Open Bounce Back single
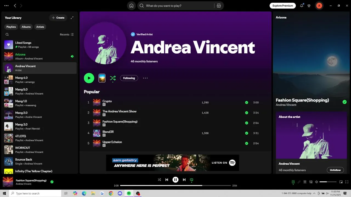Screen dimensions: 351x197 (40, 161)
